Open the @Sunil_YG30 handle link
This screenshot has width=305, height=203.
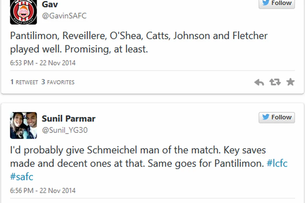[65, 130]
